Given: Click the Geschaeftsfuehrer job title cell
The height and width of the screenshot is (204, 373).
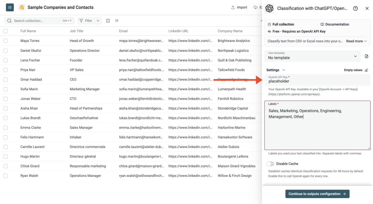Looking at the screenshot, I should tap(84, 118).
